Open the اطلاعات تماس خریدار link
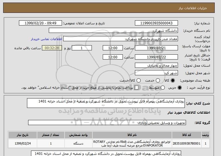The image size is (221, 156). pyautogui.click(x=46, y=39)
